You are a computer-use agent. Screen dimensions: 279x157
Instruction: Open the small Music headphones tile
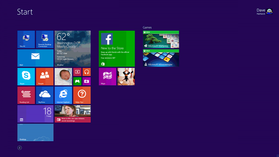point(86,72)
